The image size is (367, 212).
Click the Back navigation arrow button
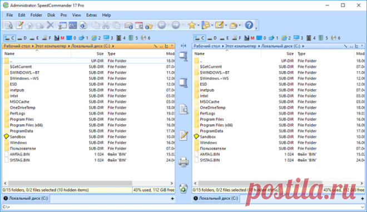pyautogui.click(x=162, y=25)
